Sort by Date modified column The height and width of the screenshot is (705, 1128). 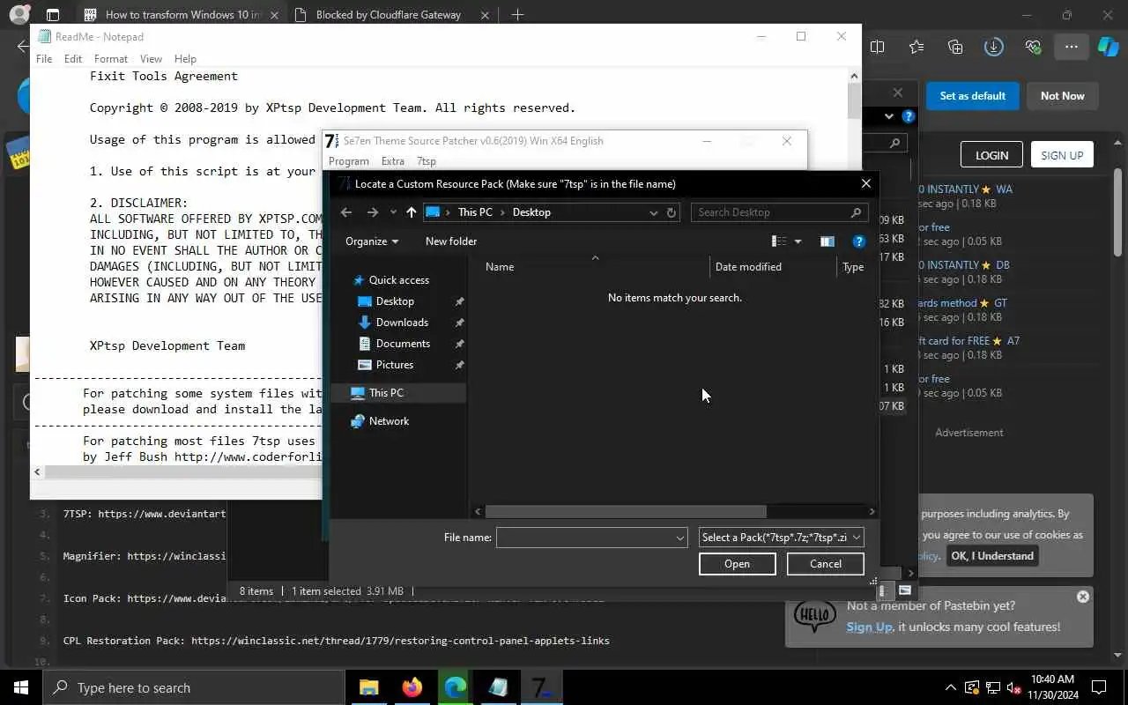[748, 267]
